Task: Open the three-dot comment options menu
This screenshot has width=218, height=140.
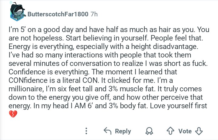Action: pos(87,131)
